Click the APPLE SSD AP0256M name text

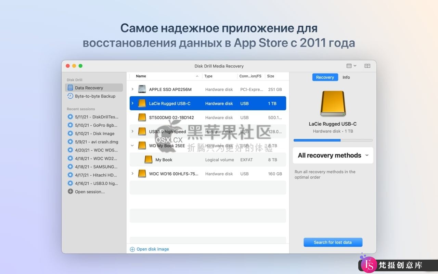click(170, 89)
